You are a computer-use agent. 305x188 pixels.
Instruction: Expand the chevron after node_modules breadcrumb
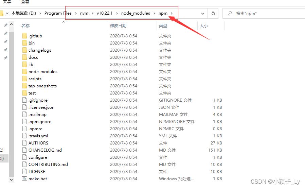154,14
